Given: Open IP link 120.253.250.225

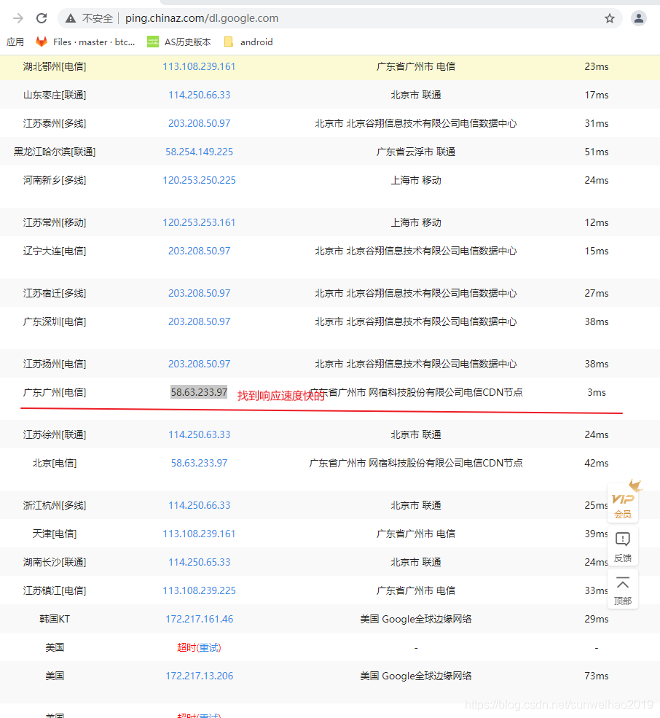Looking at the screenshot, I should (199, 181).
